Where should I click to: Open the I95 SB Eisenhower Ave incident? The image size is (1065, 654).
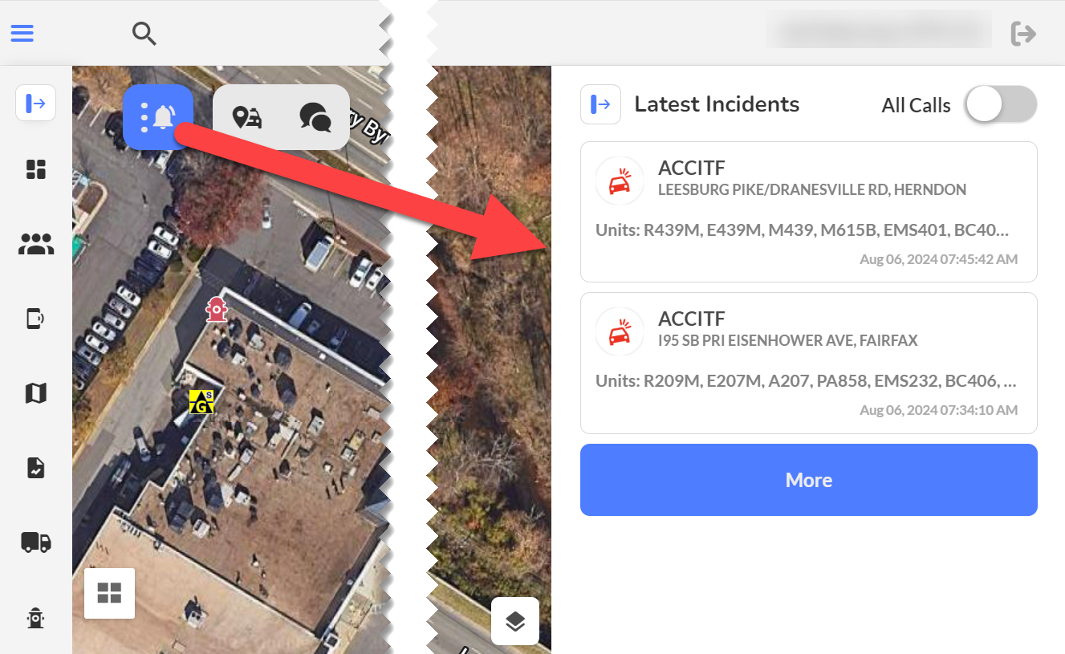[x=809, y=363]
